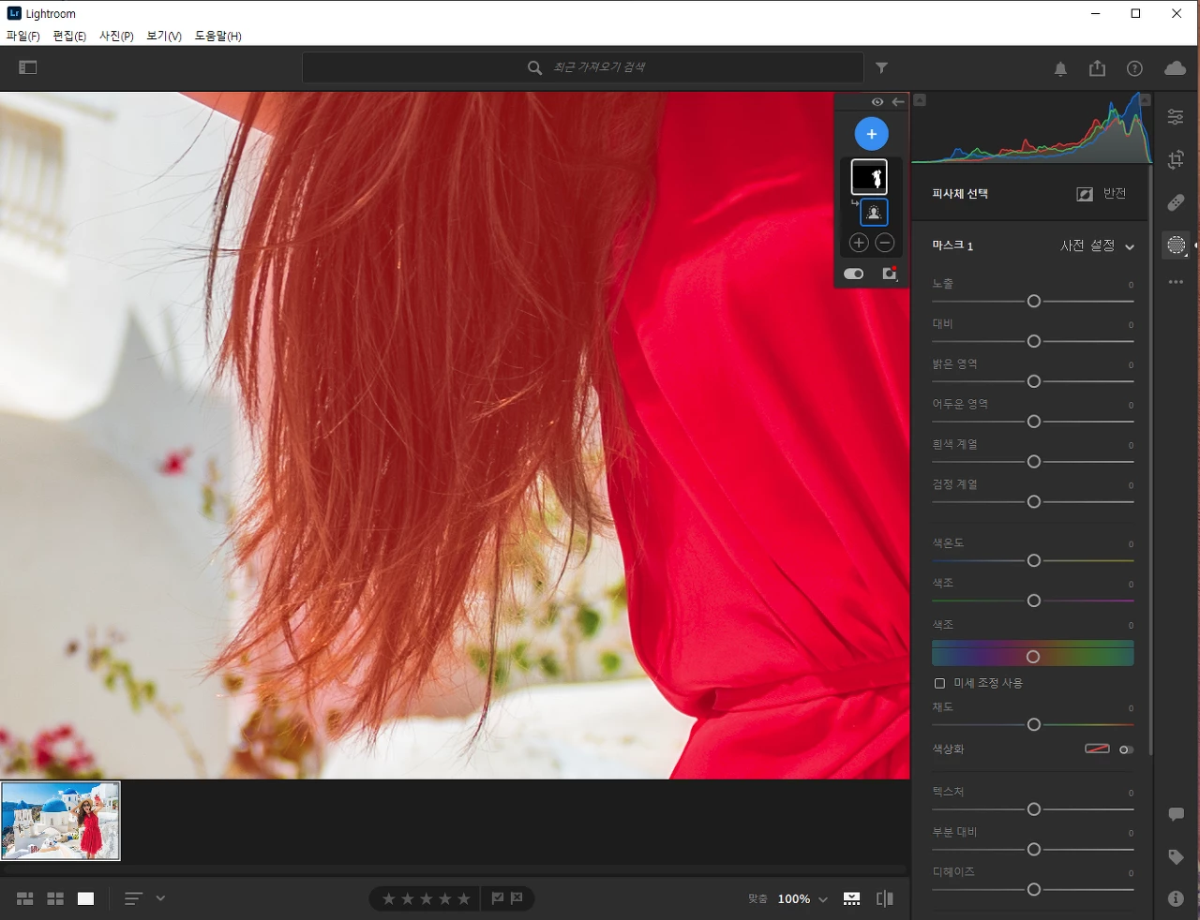Set the third rating star

click(427, 898)
